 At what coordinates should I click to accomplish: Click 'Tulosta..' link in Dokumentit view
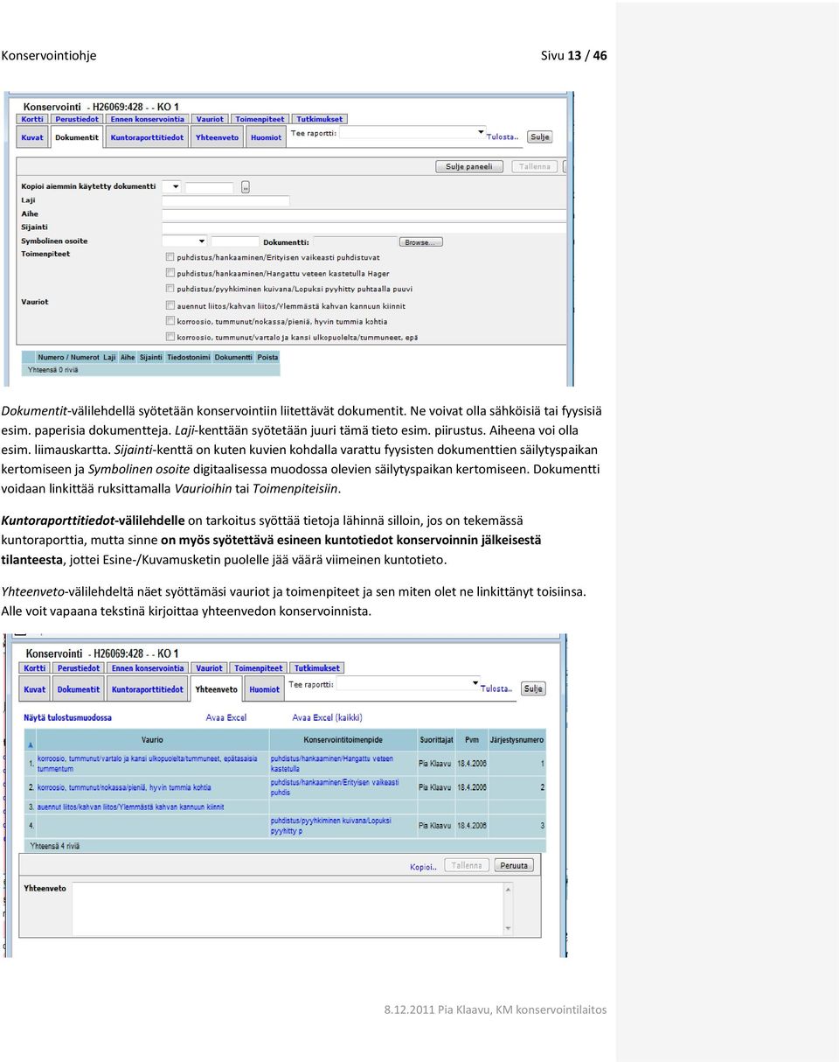click(x=502, y=136)
